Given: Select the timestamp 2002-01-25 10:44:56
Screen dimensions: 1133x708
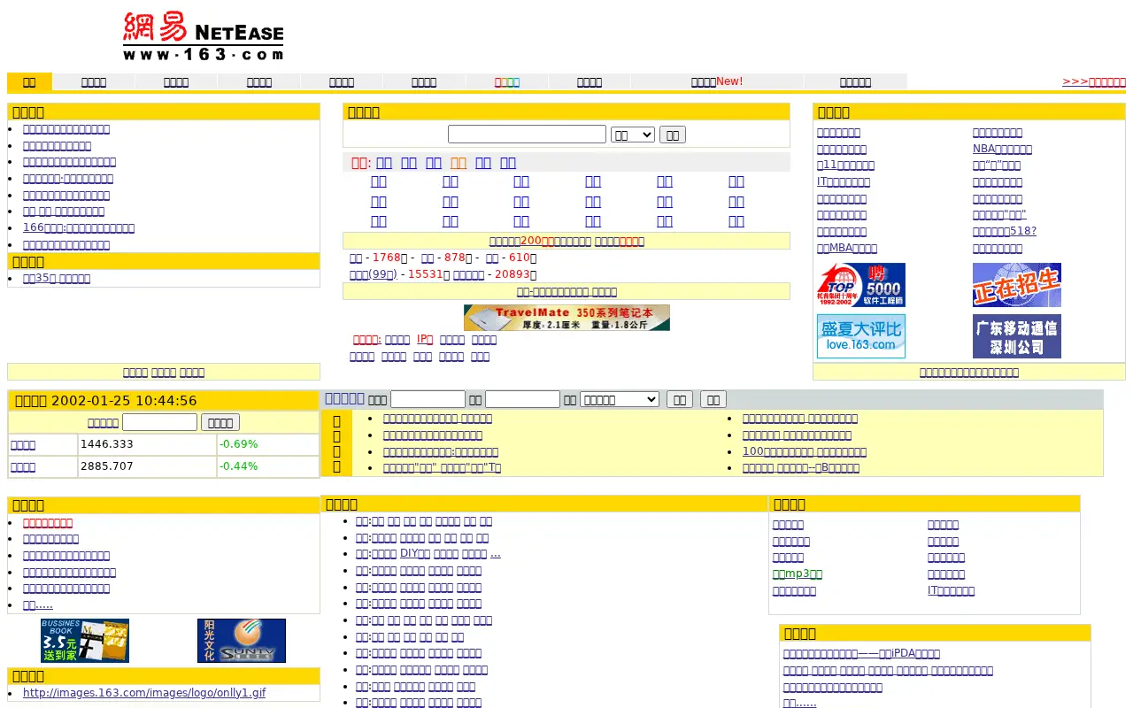Looking at the screenshot, I should [x=124, y=401].
